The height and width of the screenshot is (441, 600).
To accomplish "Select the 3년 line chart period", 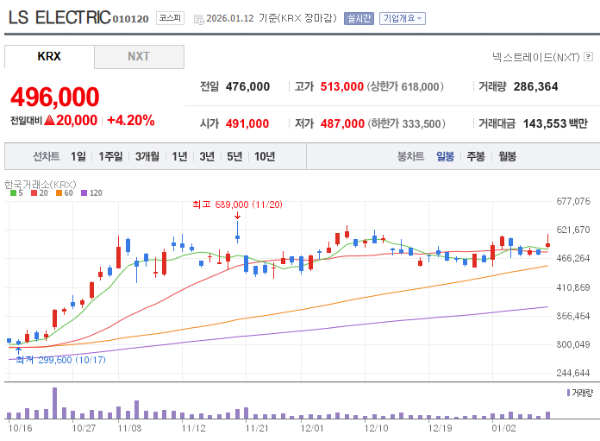I will point(207,156).
